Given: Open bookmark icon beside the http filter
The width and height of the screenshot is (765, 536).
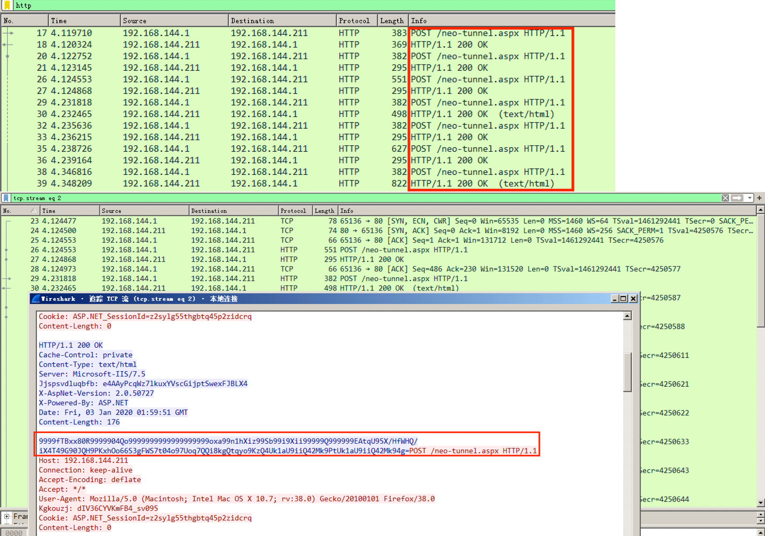Looking at the screenshot, I should point(7,5).
